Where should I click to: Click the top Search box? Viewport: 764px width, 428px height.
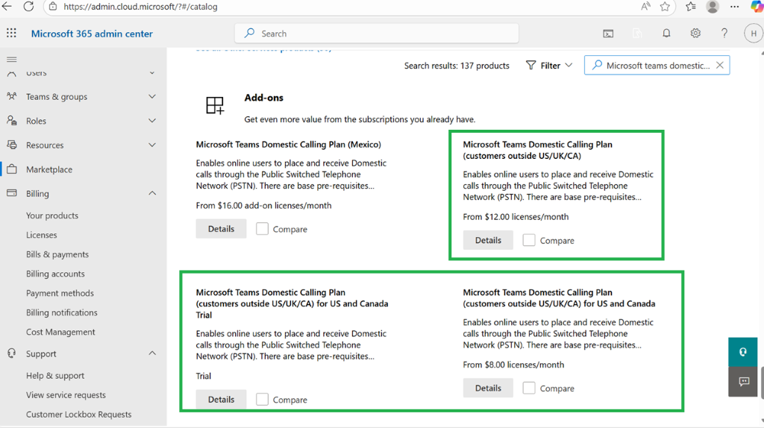click(x=377, y=34)
